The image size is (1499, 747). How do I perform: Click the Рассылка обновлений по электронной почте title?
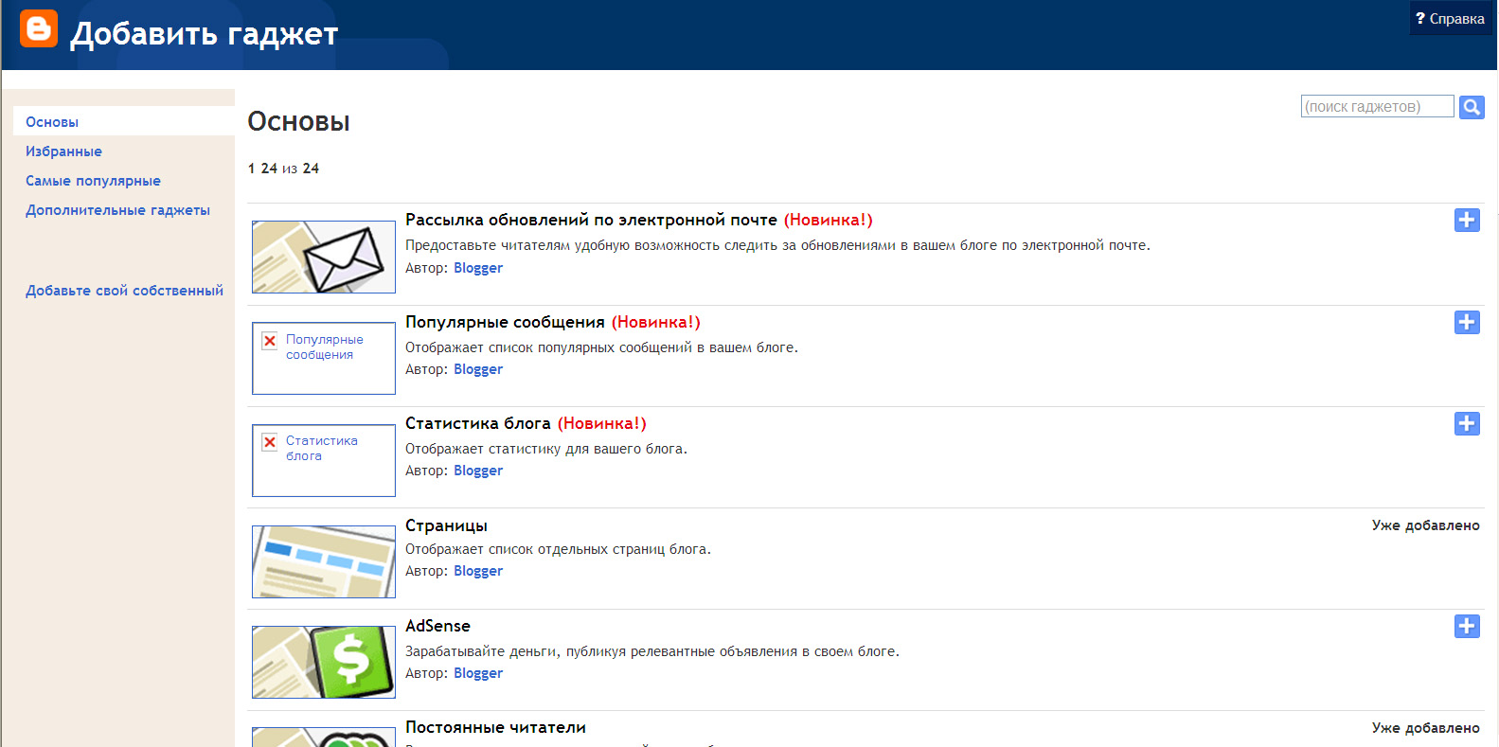[591, 220]
